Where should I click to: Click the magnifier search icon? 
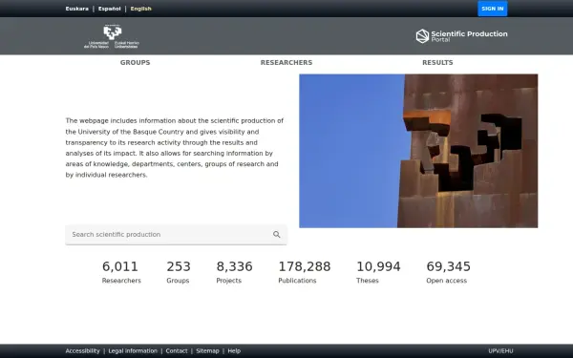(x=277, y=235)
